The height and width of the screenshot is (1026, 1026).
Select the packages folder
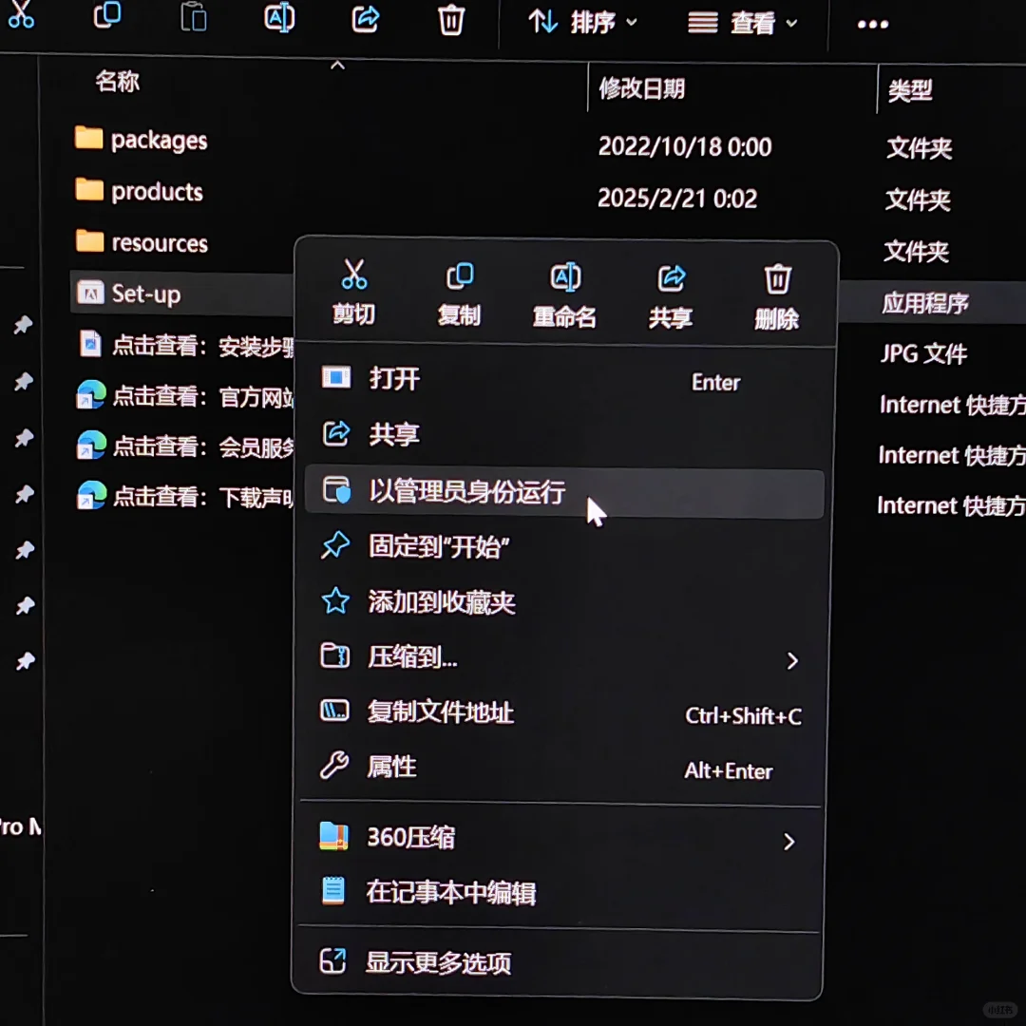pos(158,140)
